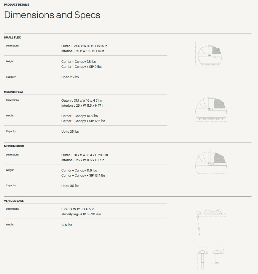Click the stability leg height text
The image size is (258, 274).
81,214
